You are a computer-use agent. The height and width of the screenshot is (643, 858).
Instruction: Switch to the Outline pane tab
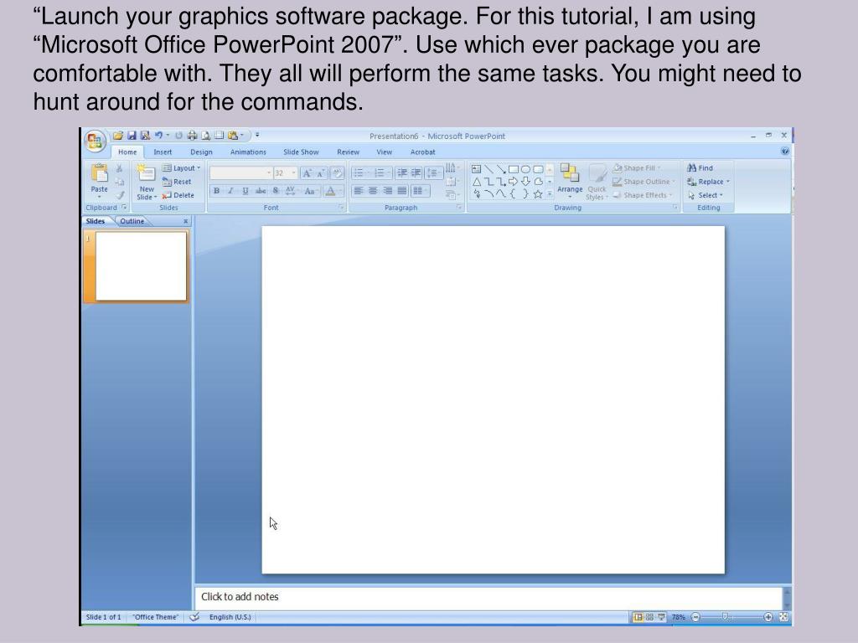(132, 221)
